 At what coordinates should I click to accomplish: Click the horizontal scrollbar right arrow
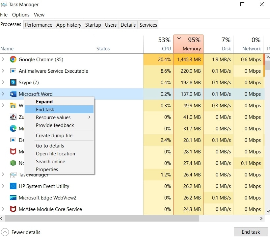[x=261, y=218]
